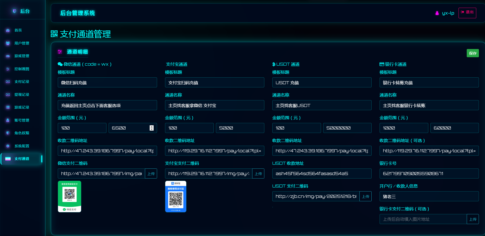485x236 pixels.
Task: Go to 提现记录 in sidebar
Action: 22,95
